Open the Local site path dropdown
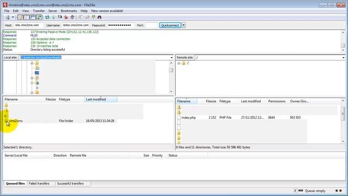 pos(171,58)
